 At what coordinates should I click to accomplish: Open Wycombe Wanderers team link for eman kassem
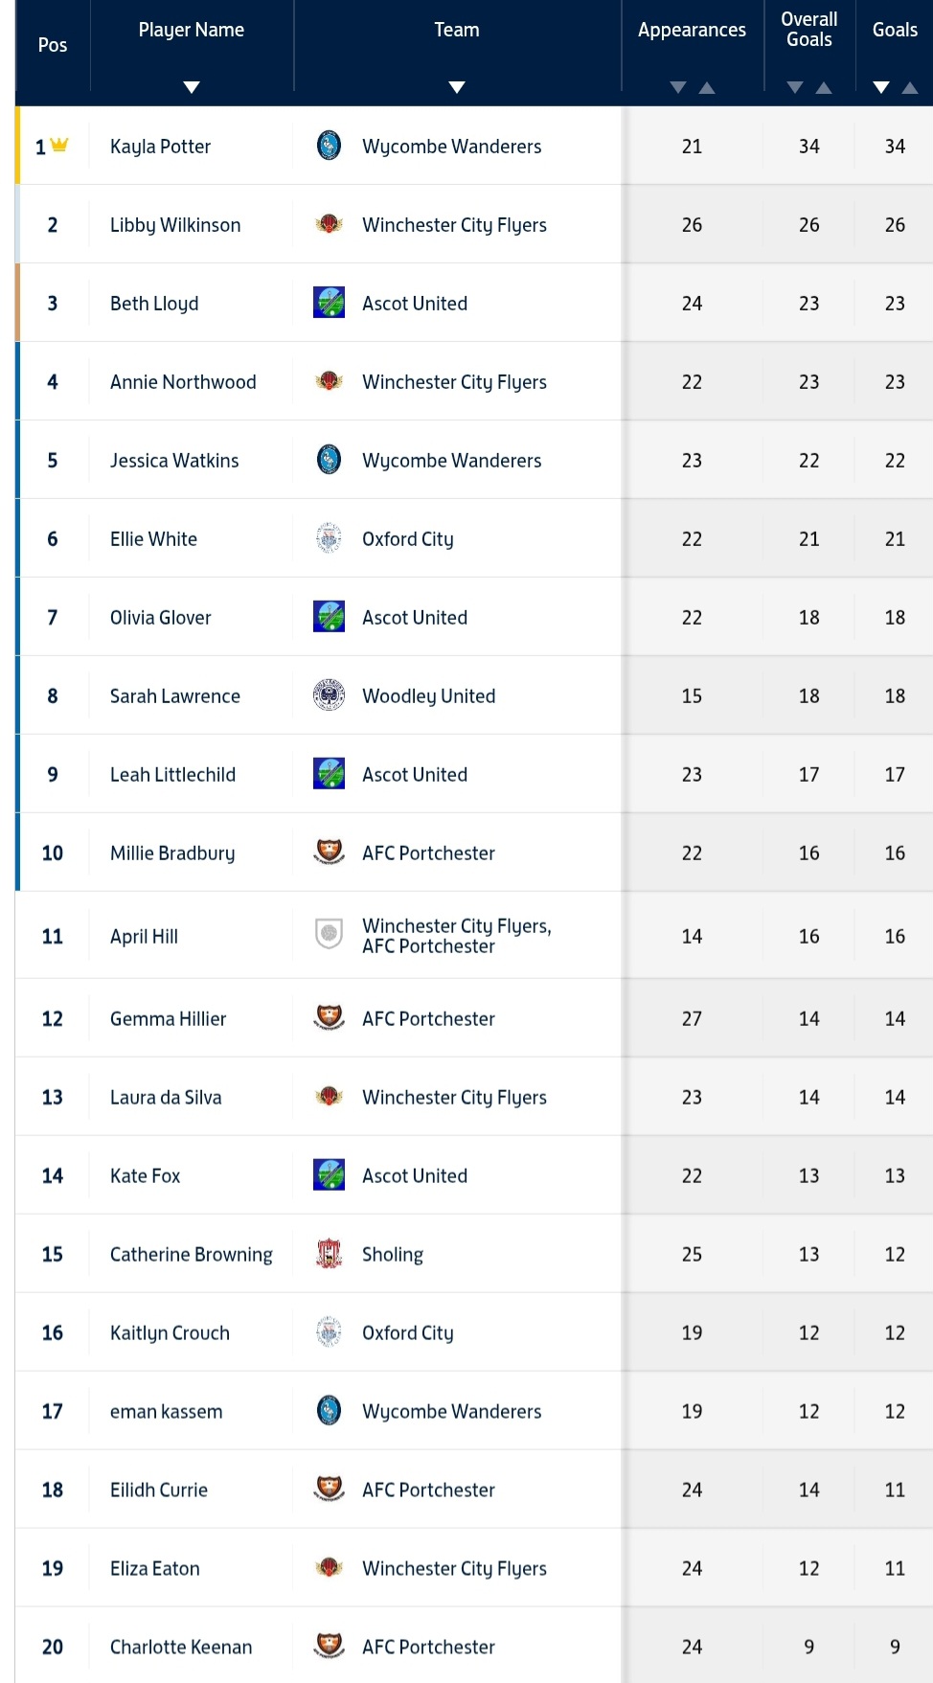coord(451,1412)
